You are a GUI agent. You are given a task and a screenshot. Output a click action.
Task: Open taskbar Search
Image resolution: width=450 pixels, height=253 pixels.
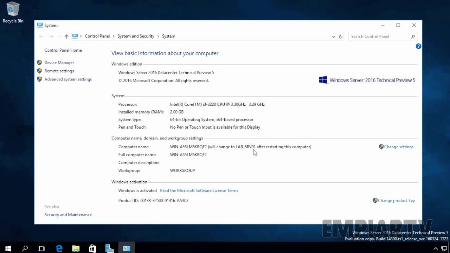coord(25,248)
